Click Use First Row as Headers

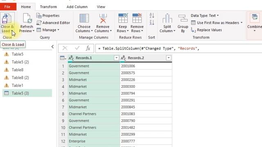pos(215,23)
